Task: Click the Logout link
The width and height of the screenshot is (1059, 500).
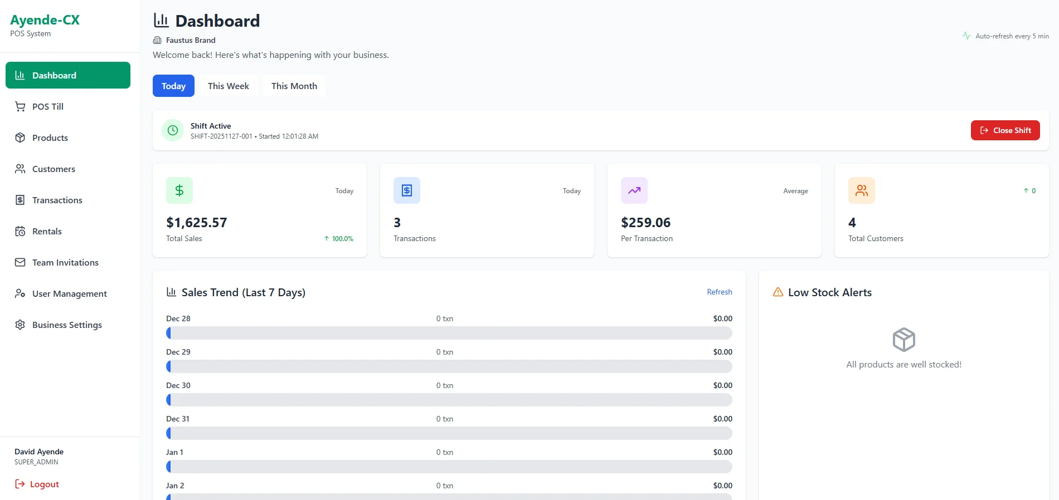Action: (x=37, y=484)
